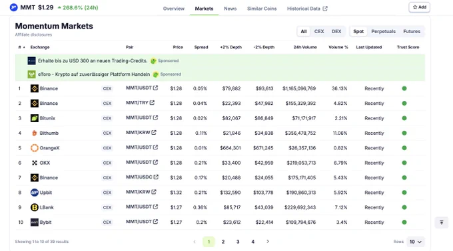Open the Markets tab
The width and height of the screenshot is (453, 251).
click(x=204, y=9)
